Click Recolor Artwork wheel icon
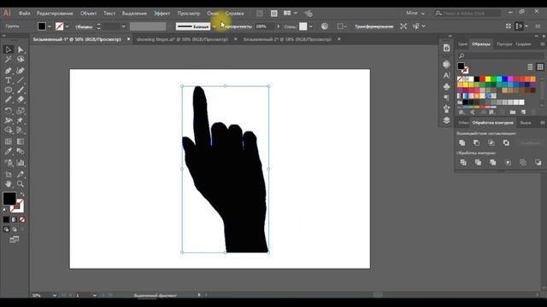Screen dimensions: 547x307 [x=325, y=26]
